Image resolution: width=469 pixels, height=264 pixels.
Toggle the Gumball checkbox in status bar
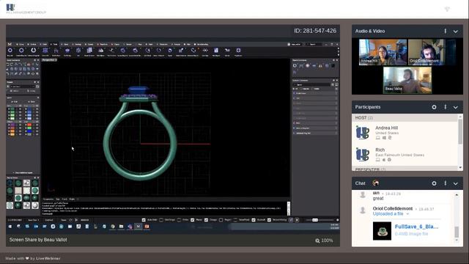click(x=254, y=220)
